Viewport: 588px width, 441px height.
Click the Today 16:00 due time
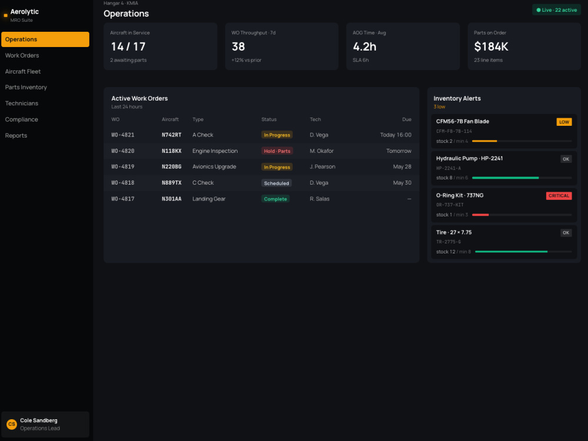[396, 135]
